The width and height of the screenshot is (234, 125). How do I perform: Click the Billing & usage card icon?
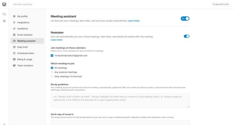[14, 59]
